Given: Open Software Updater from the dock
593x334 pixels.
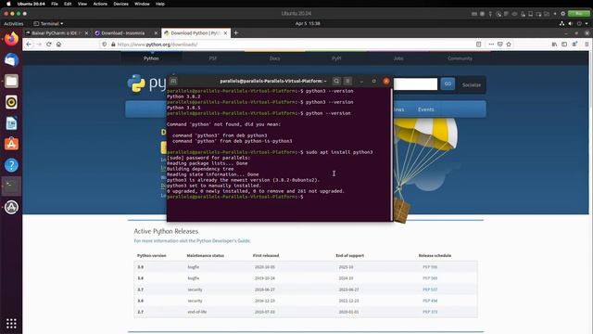Looking at the screenshot, I should pyautogui.click(x=11, y=207).
